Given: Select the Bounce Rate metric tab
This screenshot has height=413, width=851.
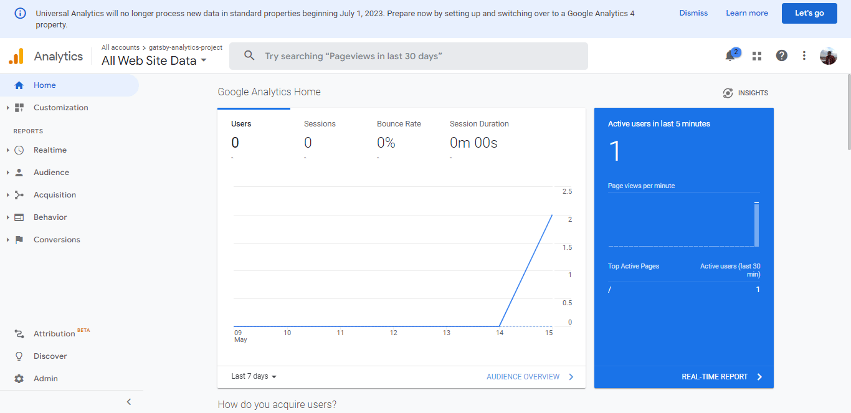Looking at the screenshot, I should pyautogui.click(x=399, y=136).
